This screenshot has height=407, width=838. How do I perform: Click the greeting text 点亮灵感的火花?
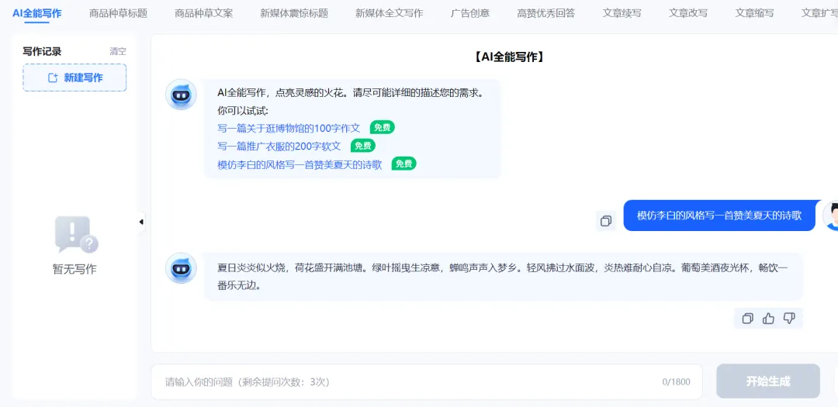click(x=310, y=92)
